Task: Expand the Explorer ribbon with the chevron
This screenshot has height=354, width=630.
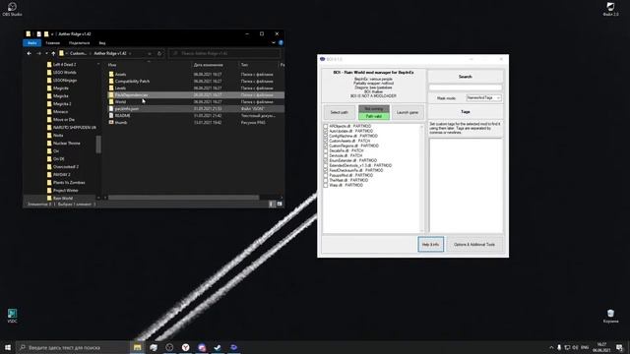Action: click(274, 43)
